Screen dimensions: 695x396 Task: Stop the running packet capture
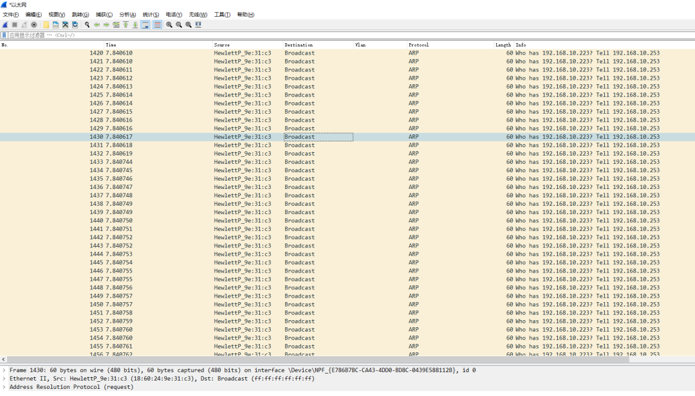15,25
